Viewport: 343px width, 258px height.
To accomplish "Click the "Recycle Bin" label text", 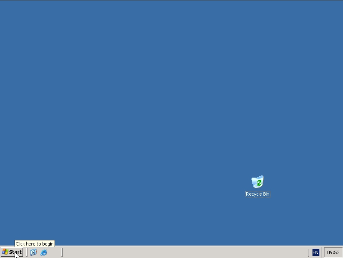I will coord(258,194).
